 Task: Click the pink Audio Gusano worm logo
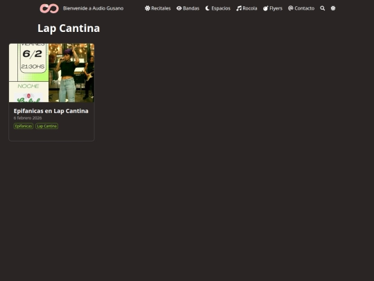[49, 8]
